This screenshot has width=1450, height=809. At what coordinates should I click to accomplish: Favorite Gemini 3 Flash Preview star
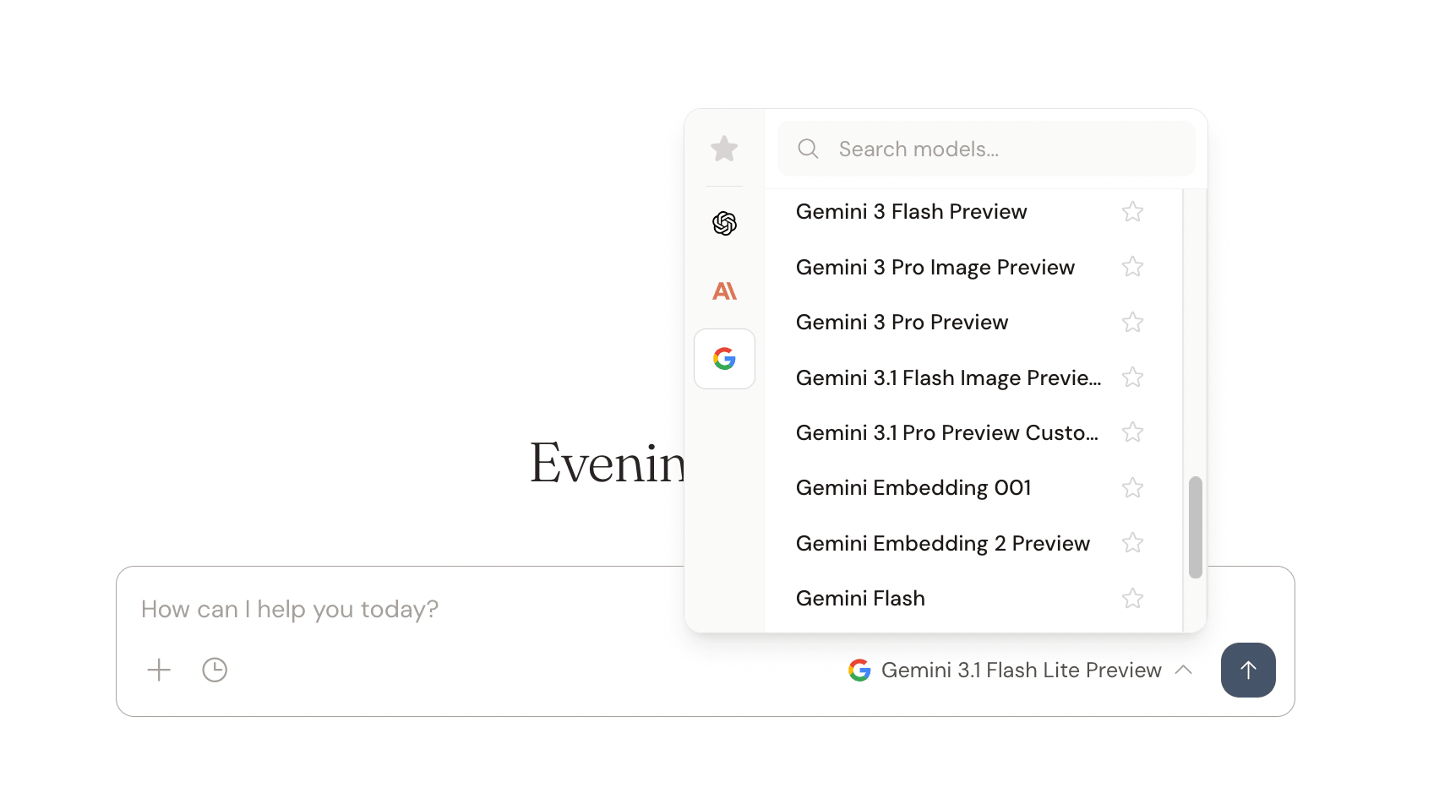pyautogui.click(x=1132, y=212)
